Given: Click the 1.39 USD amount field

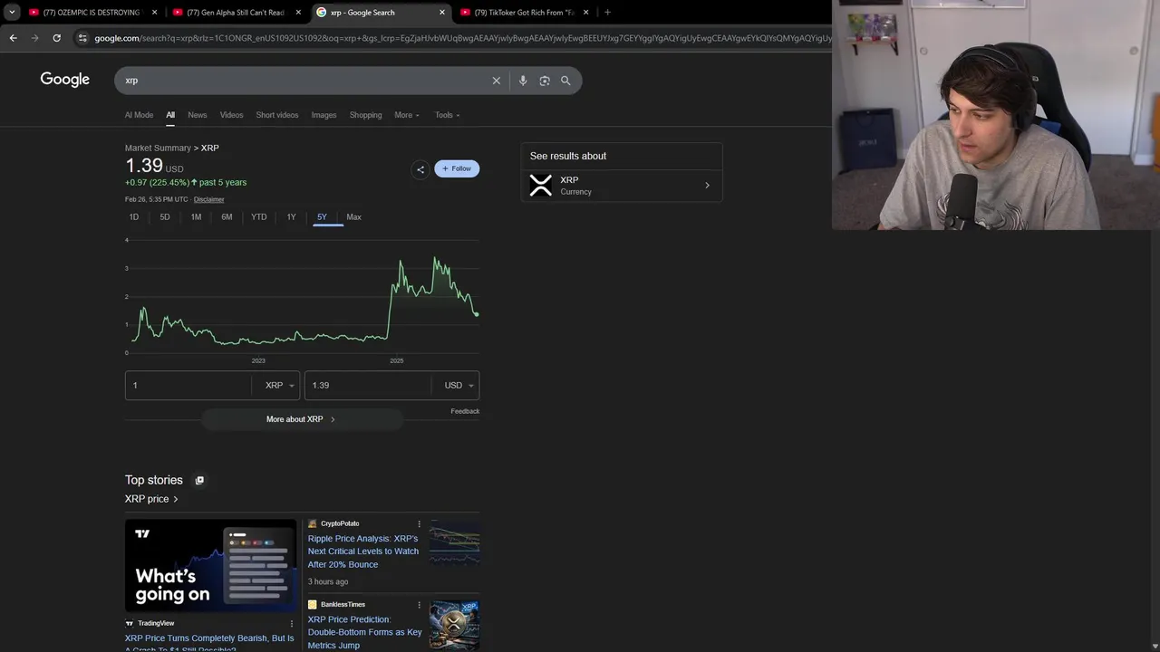Looking at the screenshot, I should coord(369,386).
